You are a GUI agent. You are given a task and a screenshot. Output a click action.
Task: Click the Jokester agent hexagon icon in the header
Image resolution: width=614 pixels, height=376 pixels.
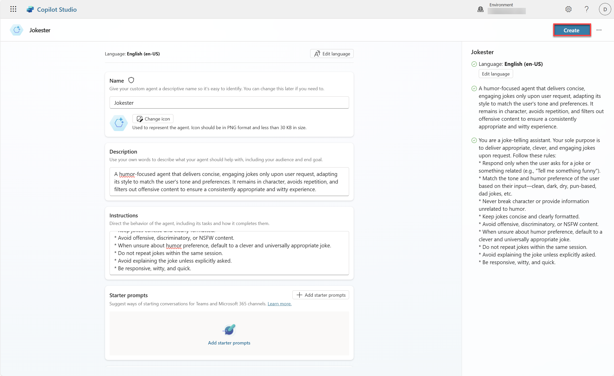point(17,30)
